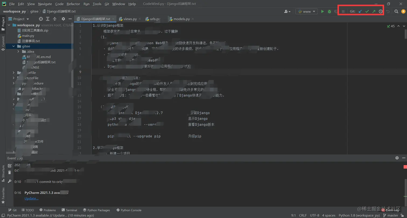Click the 9:1 caret position widget
Viewport: 407px width, 218px height.
pos(293,215)
